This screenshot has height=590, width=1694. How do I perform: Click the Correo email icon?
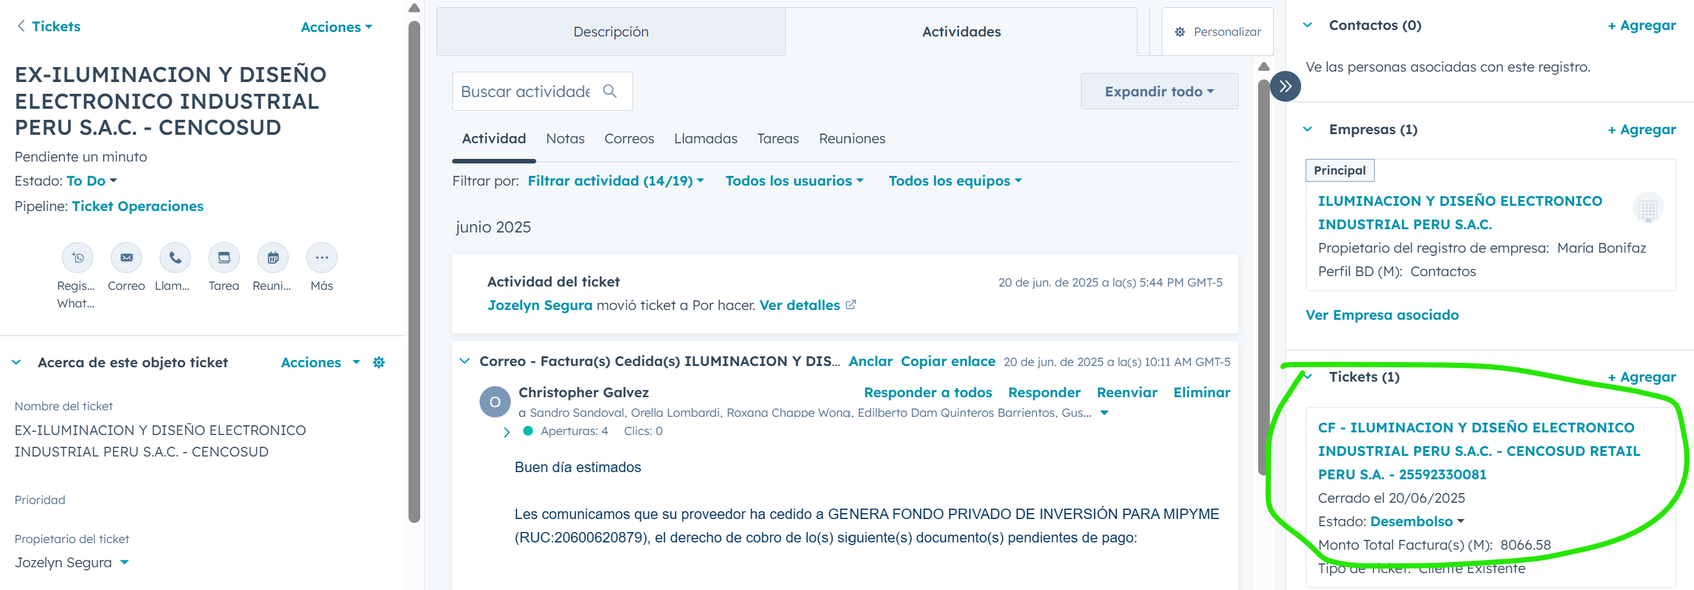[126, 257]
